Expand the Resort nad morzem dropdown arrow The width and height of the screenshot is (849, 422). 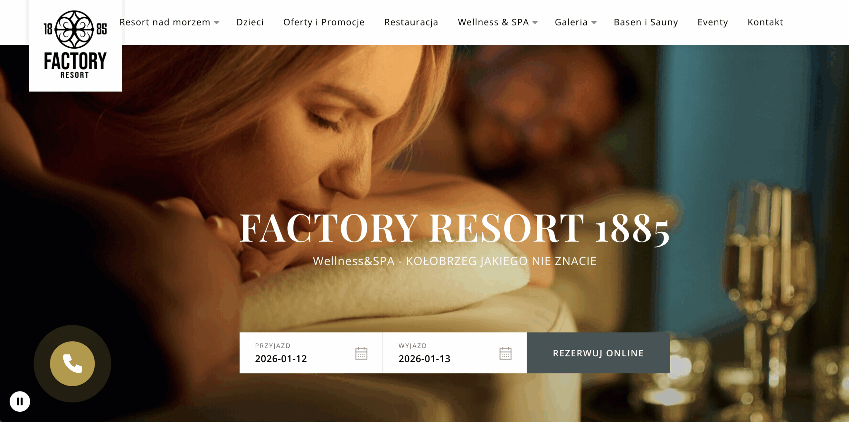click(x=217, y=23)
